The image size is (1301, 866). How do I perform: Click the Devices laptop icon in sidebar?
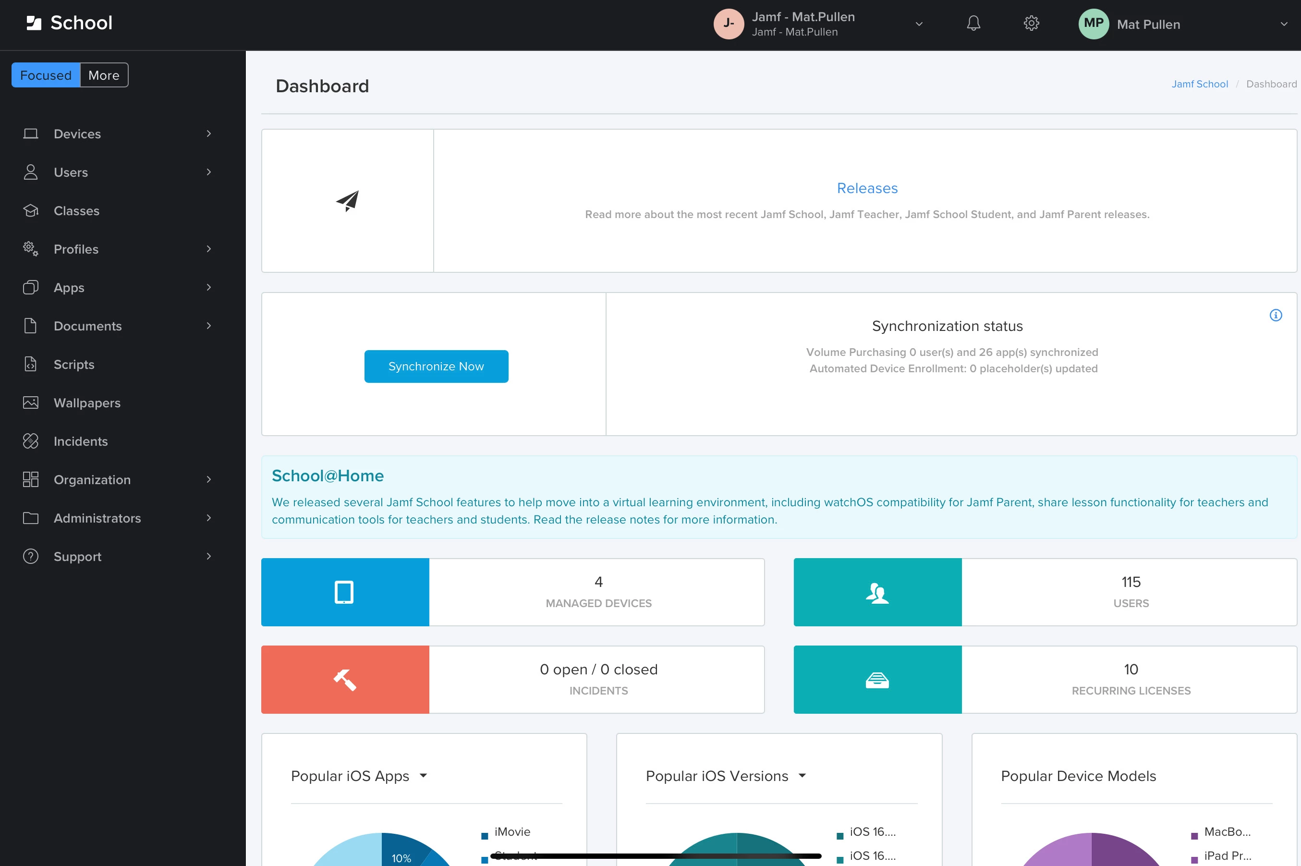tap(31, 134)
